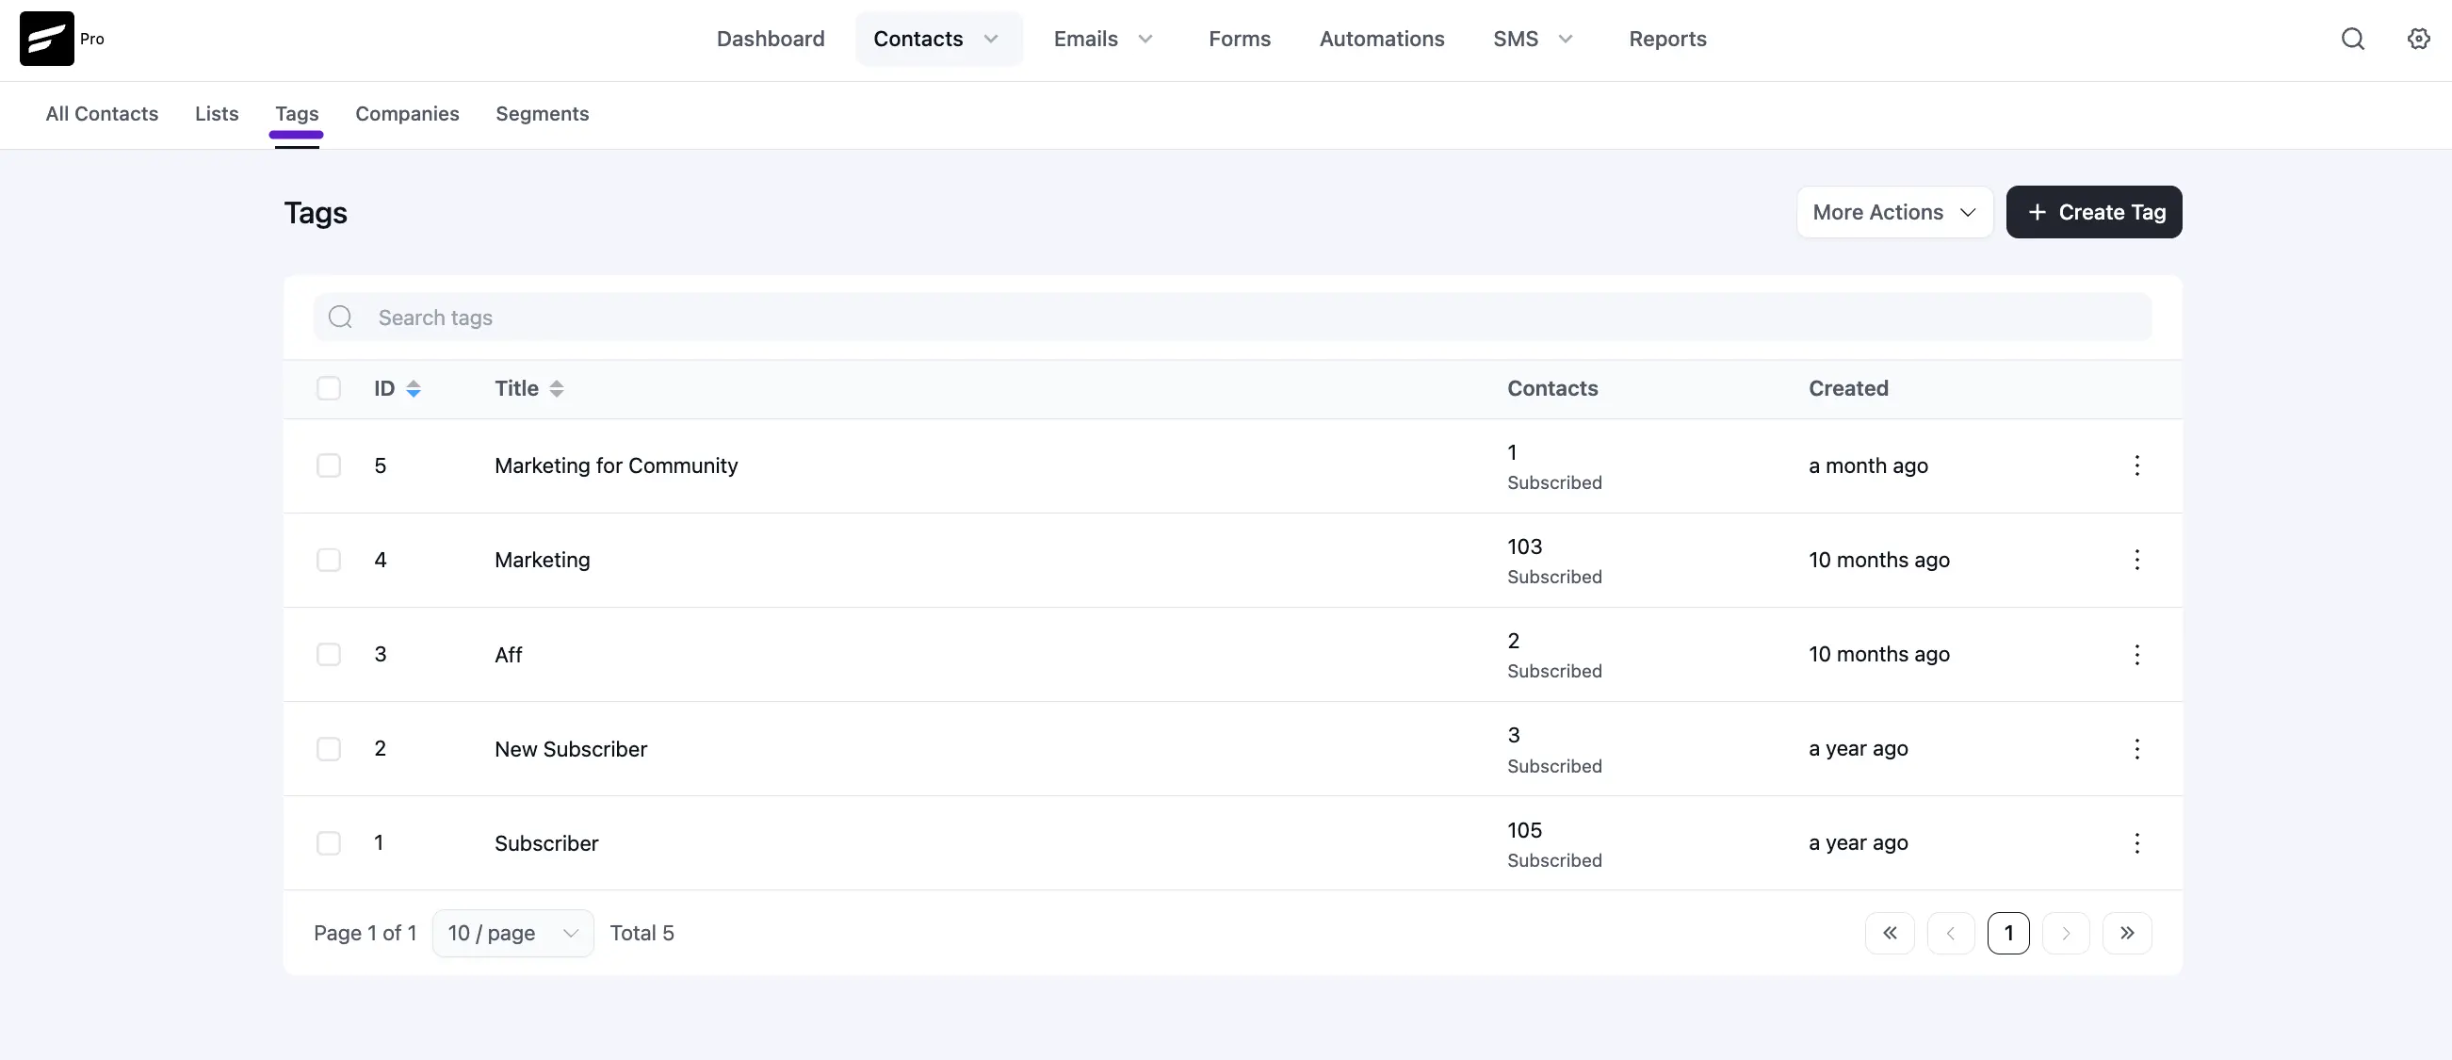Expand the Contacts menu chevron

(x=991, y=39)
